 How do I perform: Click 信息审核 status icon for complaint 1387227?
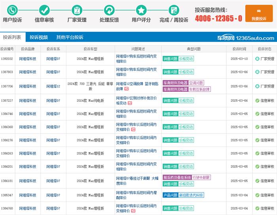click(257, 101)
